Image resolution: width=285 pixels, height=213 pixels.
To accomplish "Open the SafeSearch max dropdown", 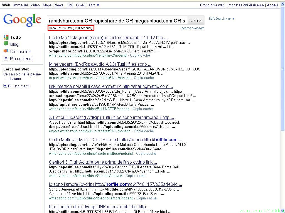I will point(222,19).
